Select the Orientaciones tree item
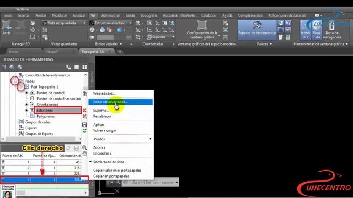 click(x=47, y=105)
